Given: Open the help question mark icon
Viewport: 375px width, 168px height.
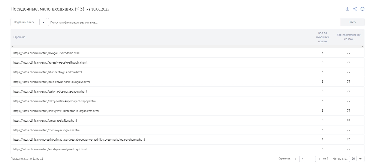Looking at the screenshot, I should point(362,9).
